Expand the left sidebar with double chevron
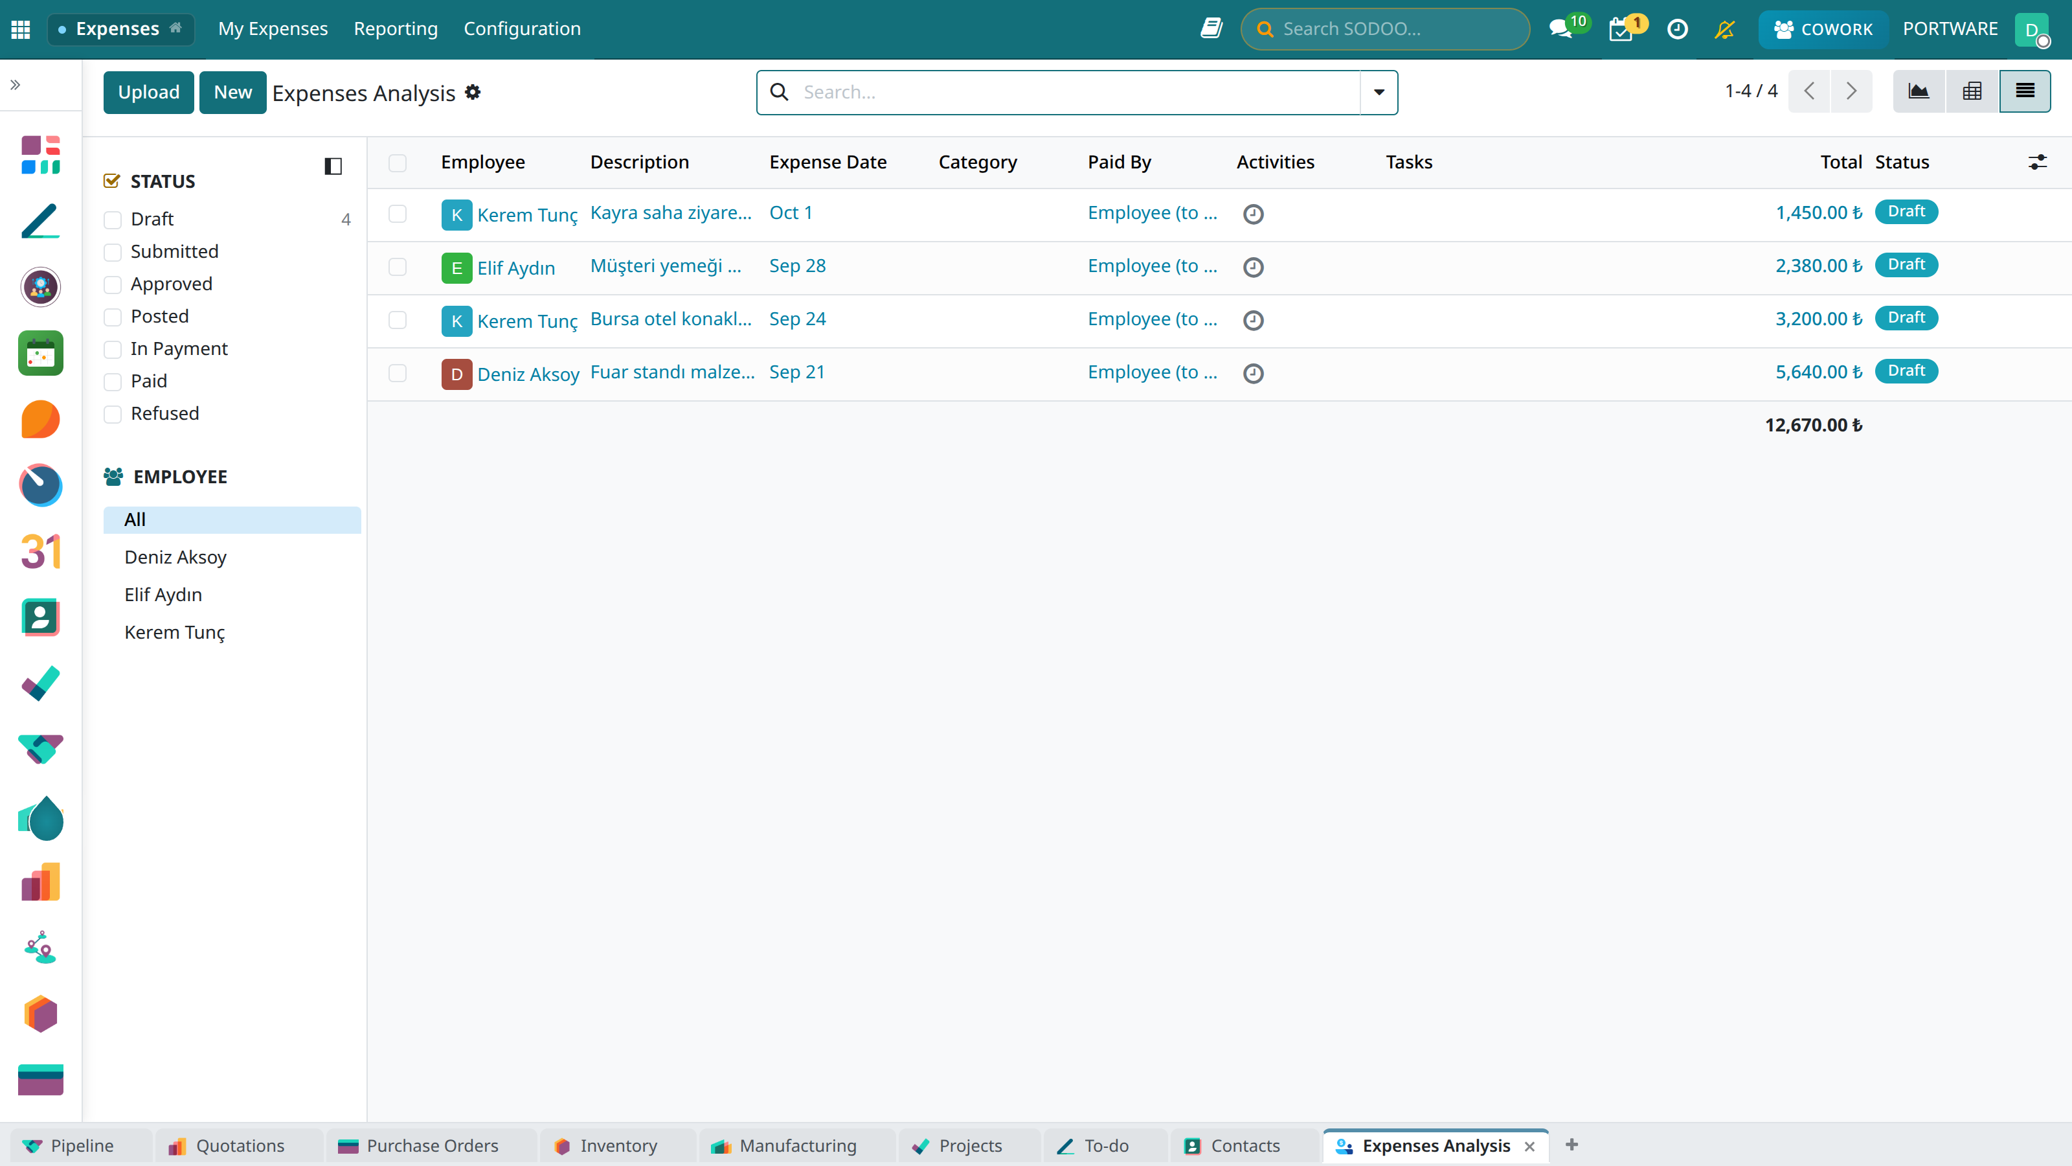Screen dimensions: 2072x1166 tap(16, 84)
